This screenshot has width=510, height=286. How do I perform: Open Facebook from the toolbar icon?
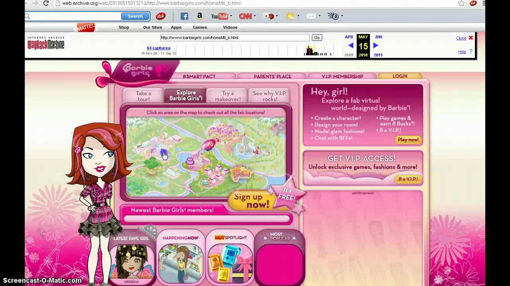tap(184, 16)
